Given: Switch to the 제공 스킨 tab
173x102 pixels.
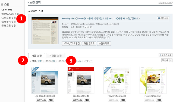Looking at the screenshot, I should pyautogui.click(x=37, y=55).
